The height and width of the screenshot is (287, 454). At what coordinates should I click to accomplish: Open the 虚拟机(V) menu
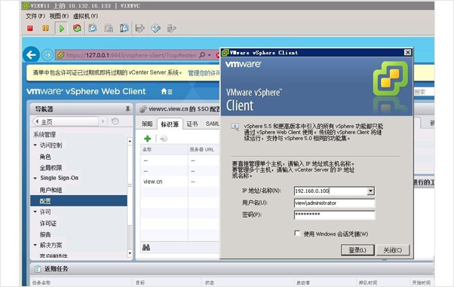85,16
